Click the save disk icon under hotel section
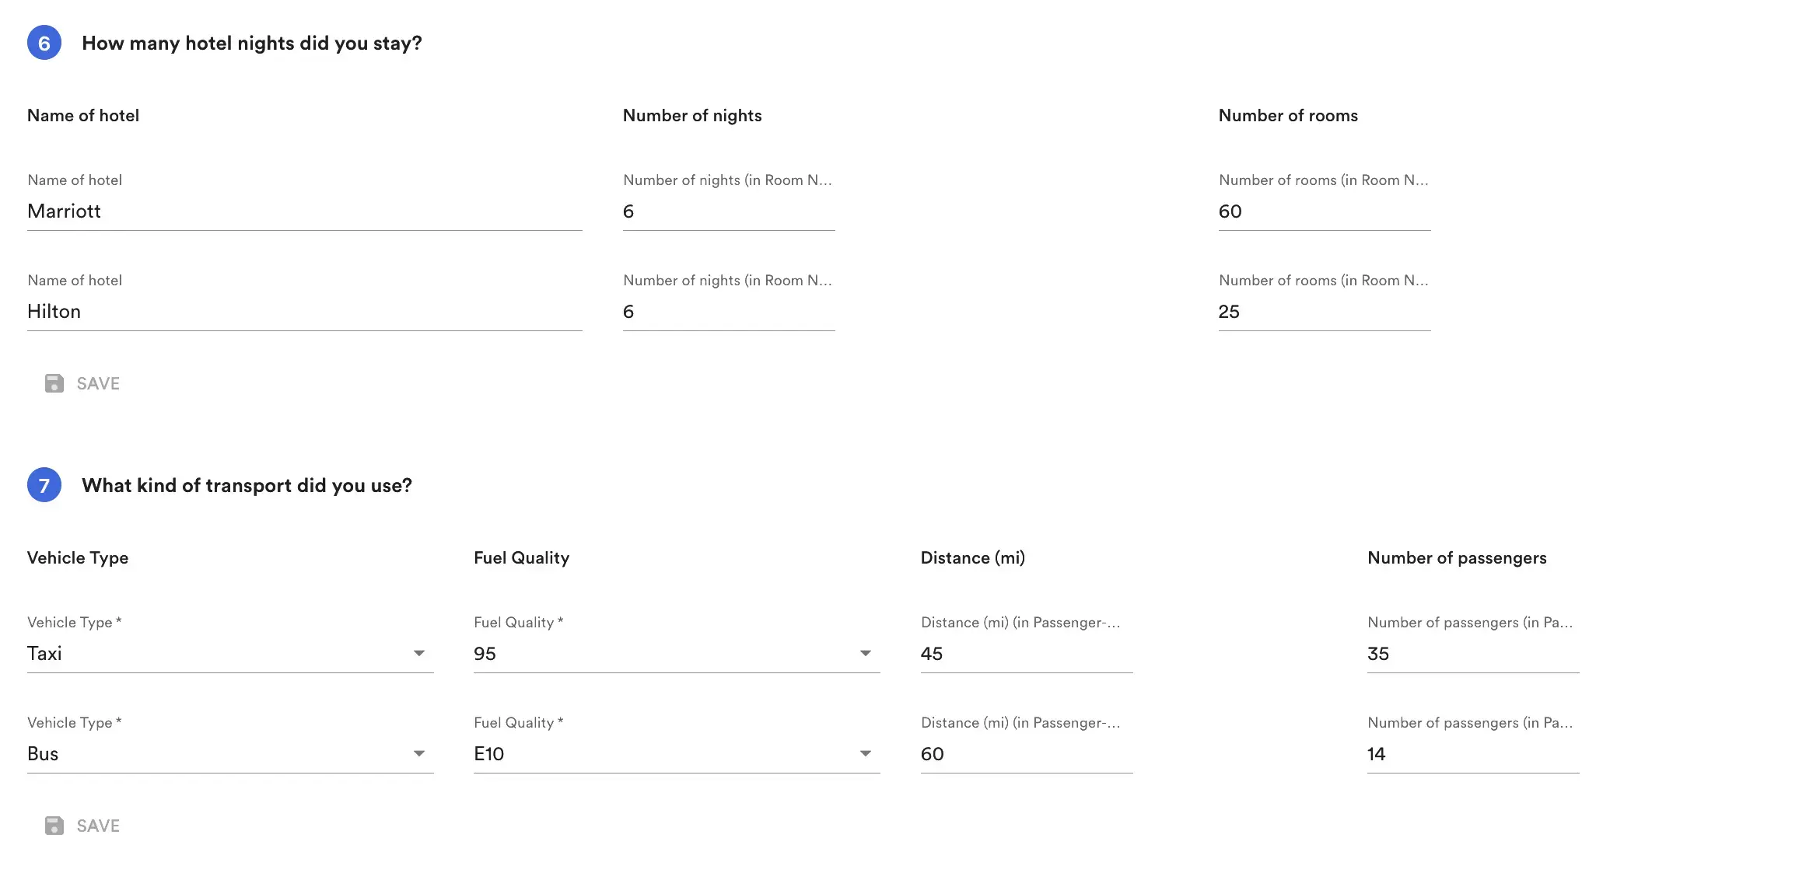Viewport: 1806px width, 880px height. tap(54, 383)
